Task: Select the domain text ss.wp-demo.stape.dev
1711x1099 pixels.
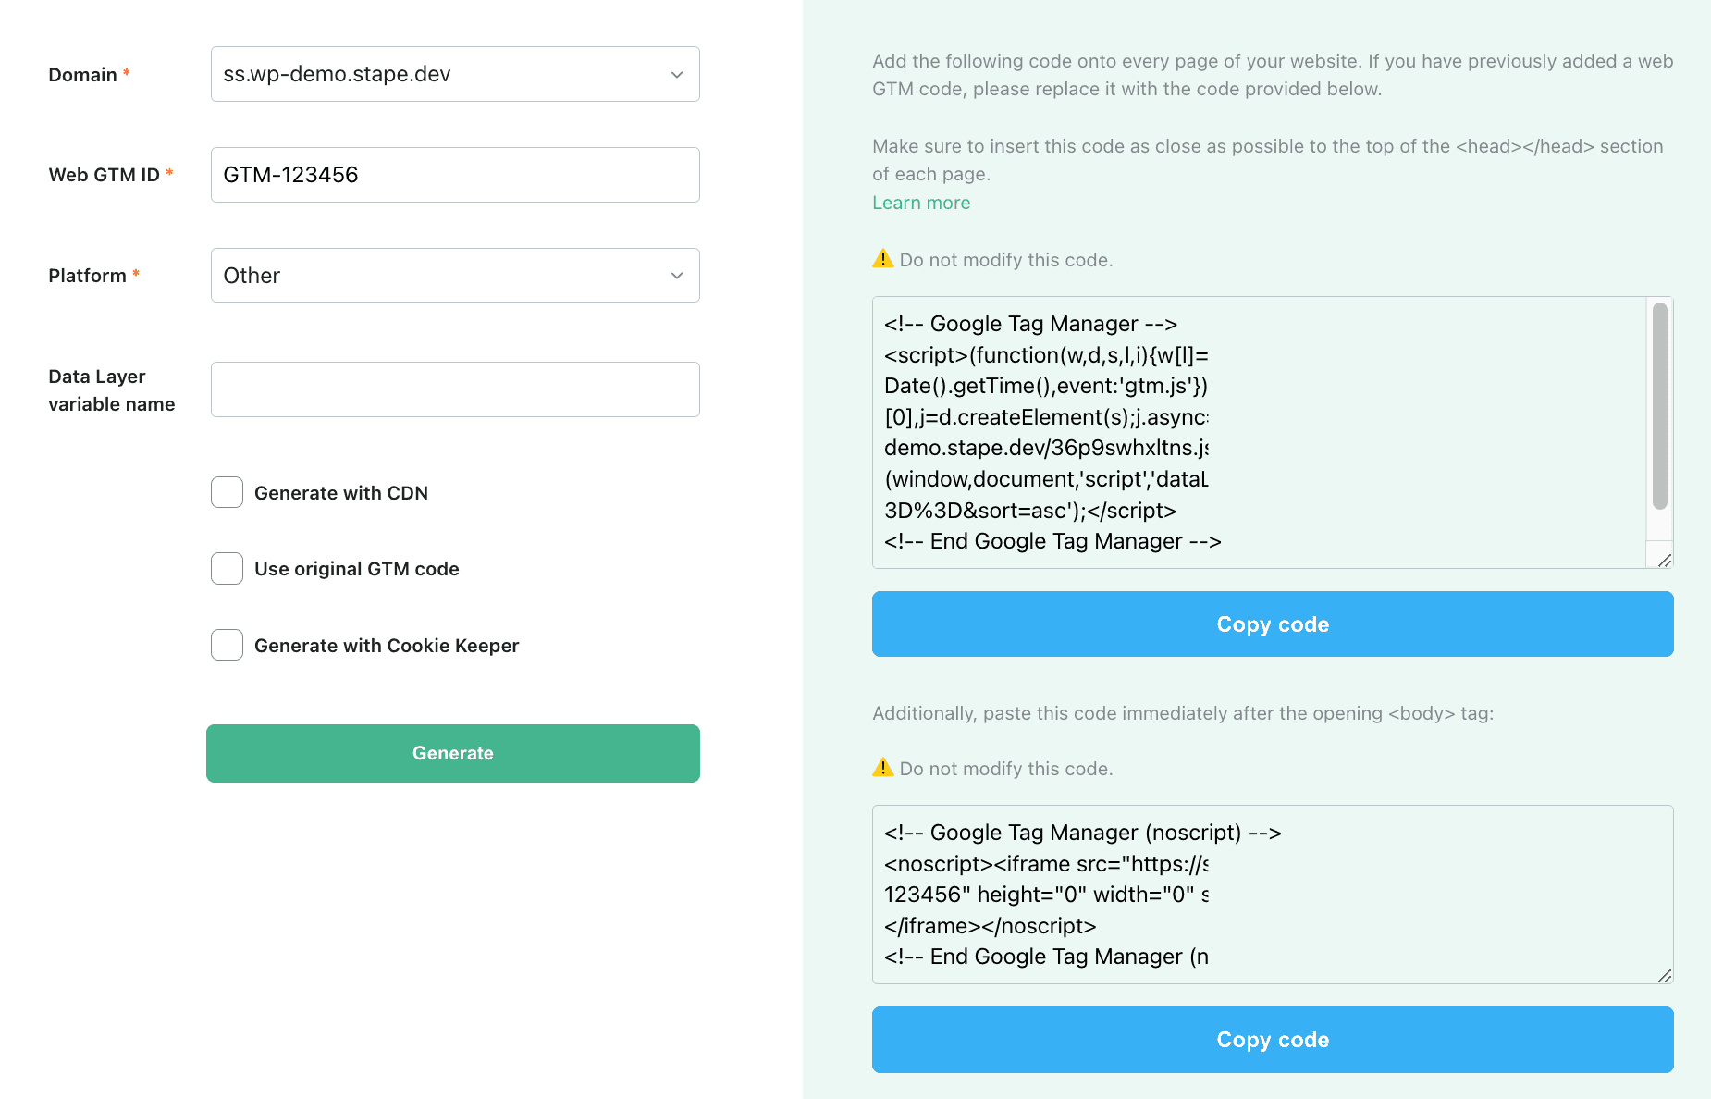Action: tap(333, 74)
